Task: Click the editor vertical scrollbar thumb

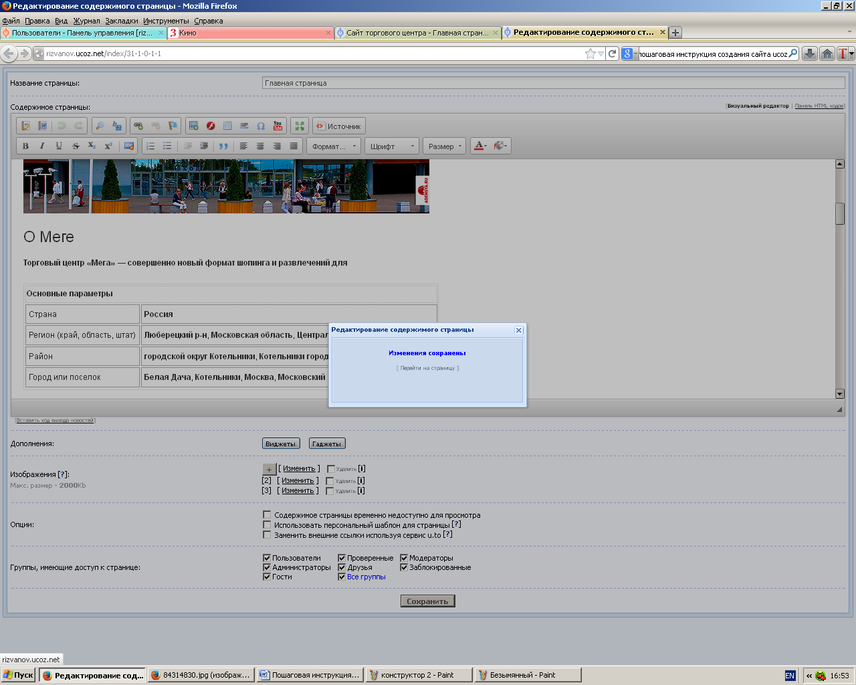Action: click(840, 214)
